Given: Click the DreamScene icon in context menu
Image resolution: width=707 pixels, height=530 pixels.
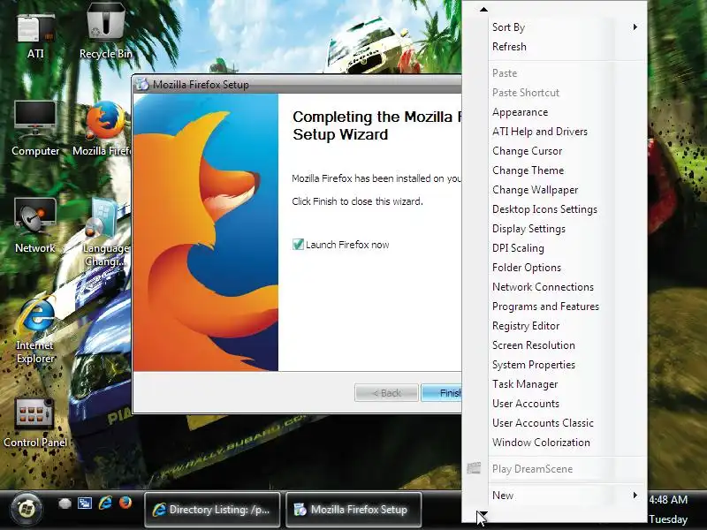Looking at the screenshot, I should click(x=474, y=468).
